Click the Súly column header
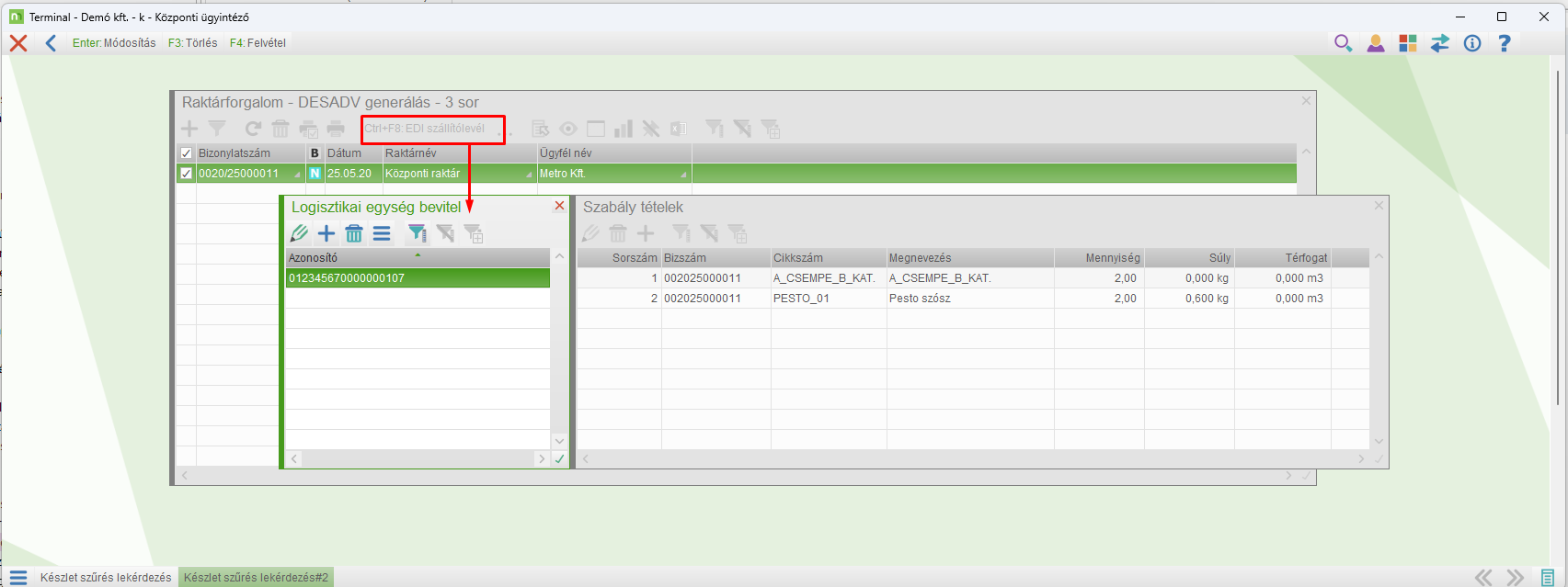This screenshot has width=1568, height=587. 1189,258
